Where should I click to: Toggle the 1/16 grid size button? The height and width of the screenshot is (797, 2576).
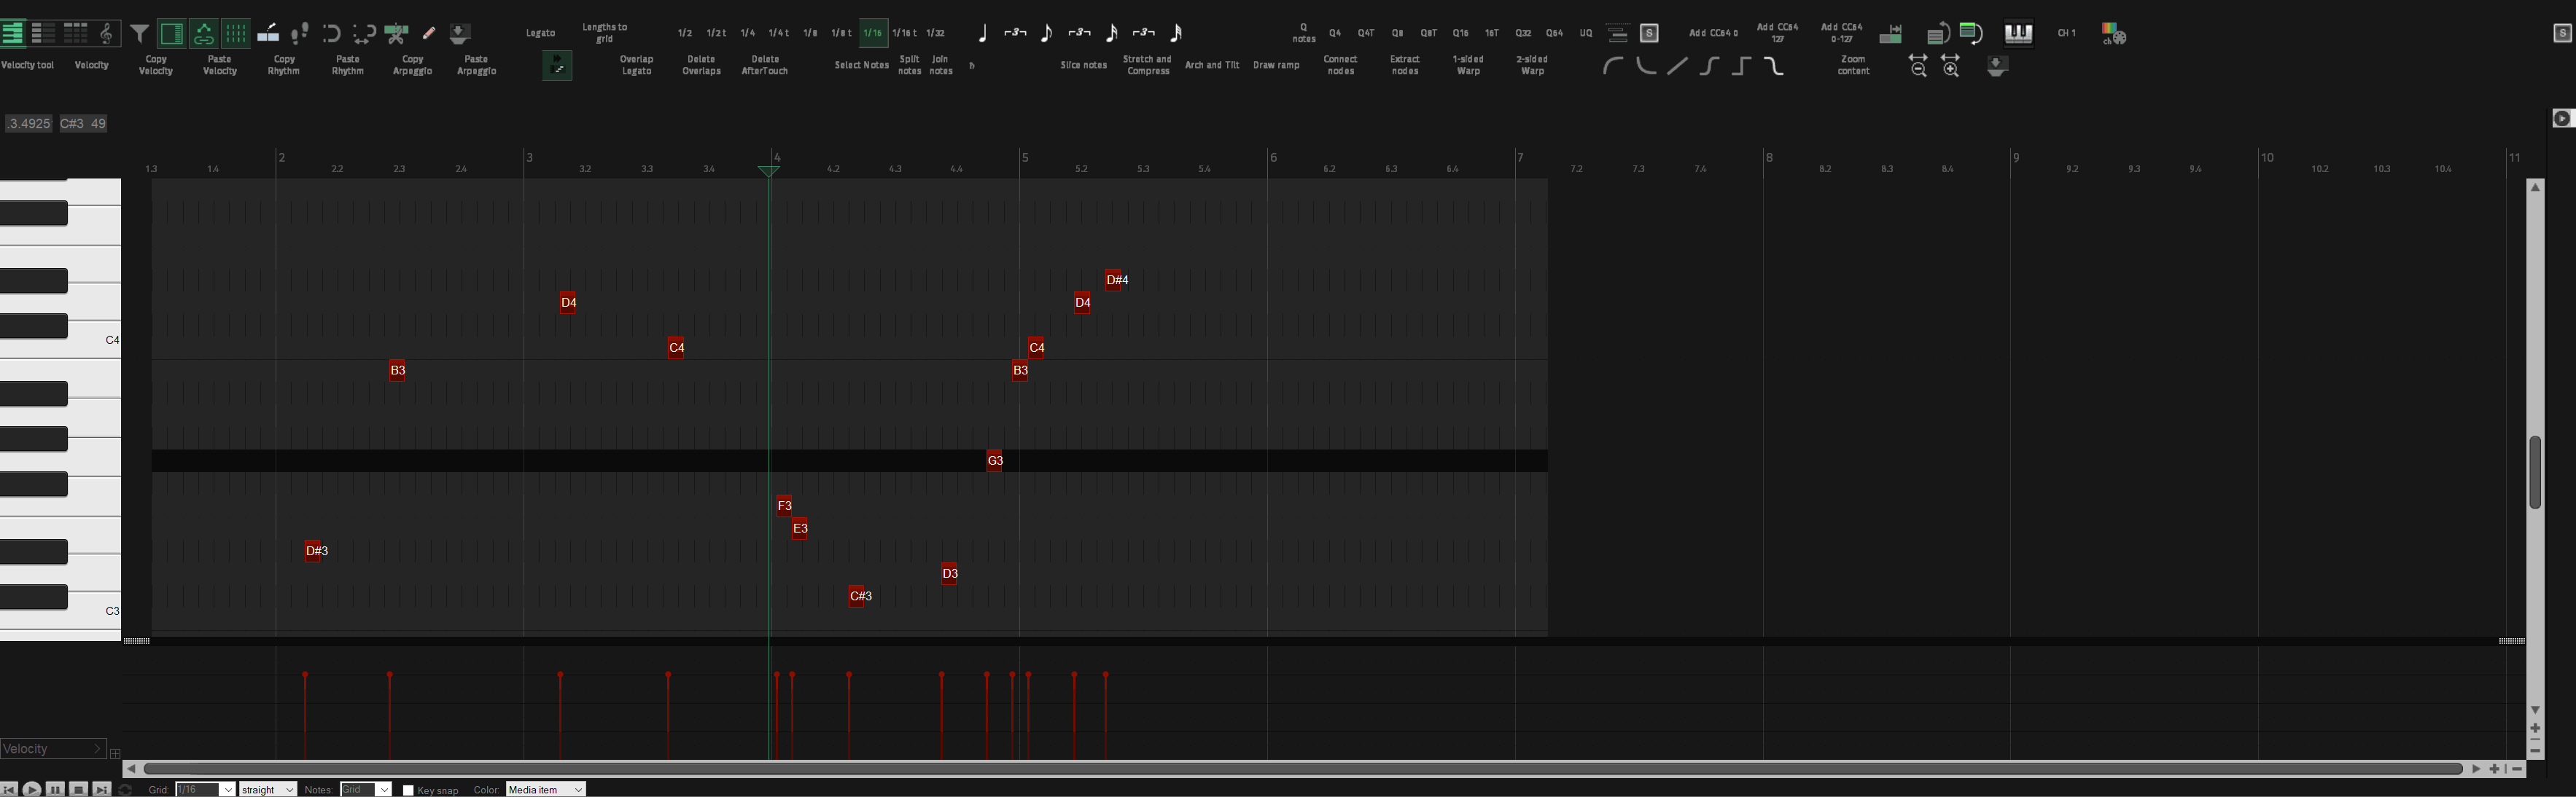pyautogui.click(x=873, y=33)
